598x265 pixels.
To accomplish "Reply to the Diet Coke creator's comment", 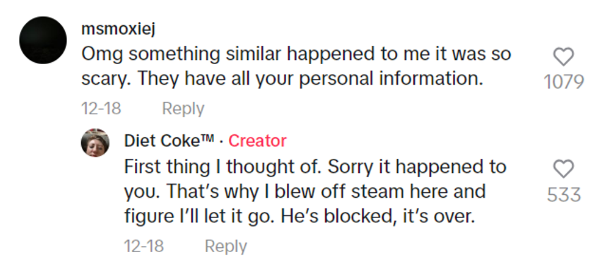I will (x=226, y=246).
